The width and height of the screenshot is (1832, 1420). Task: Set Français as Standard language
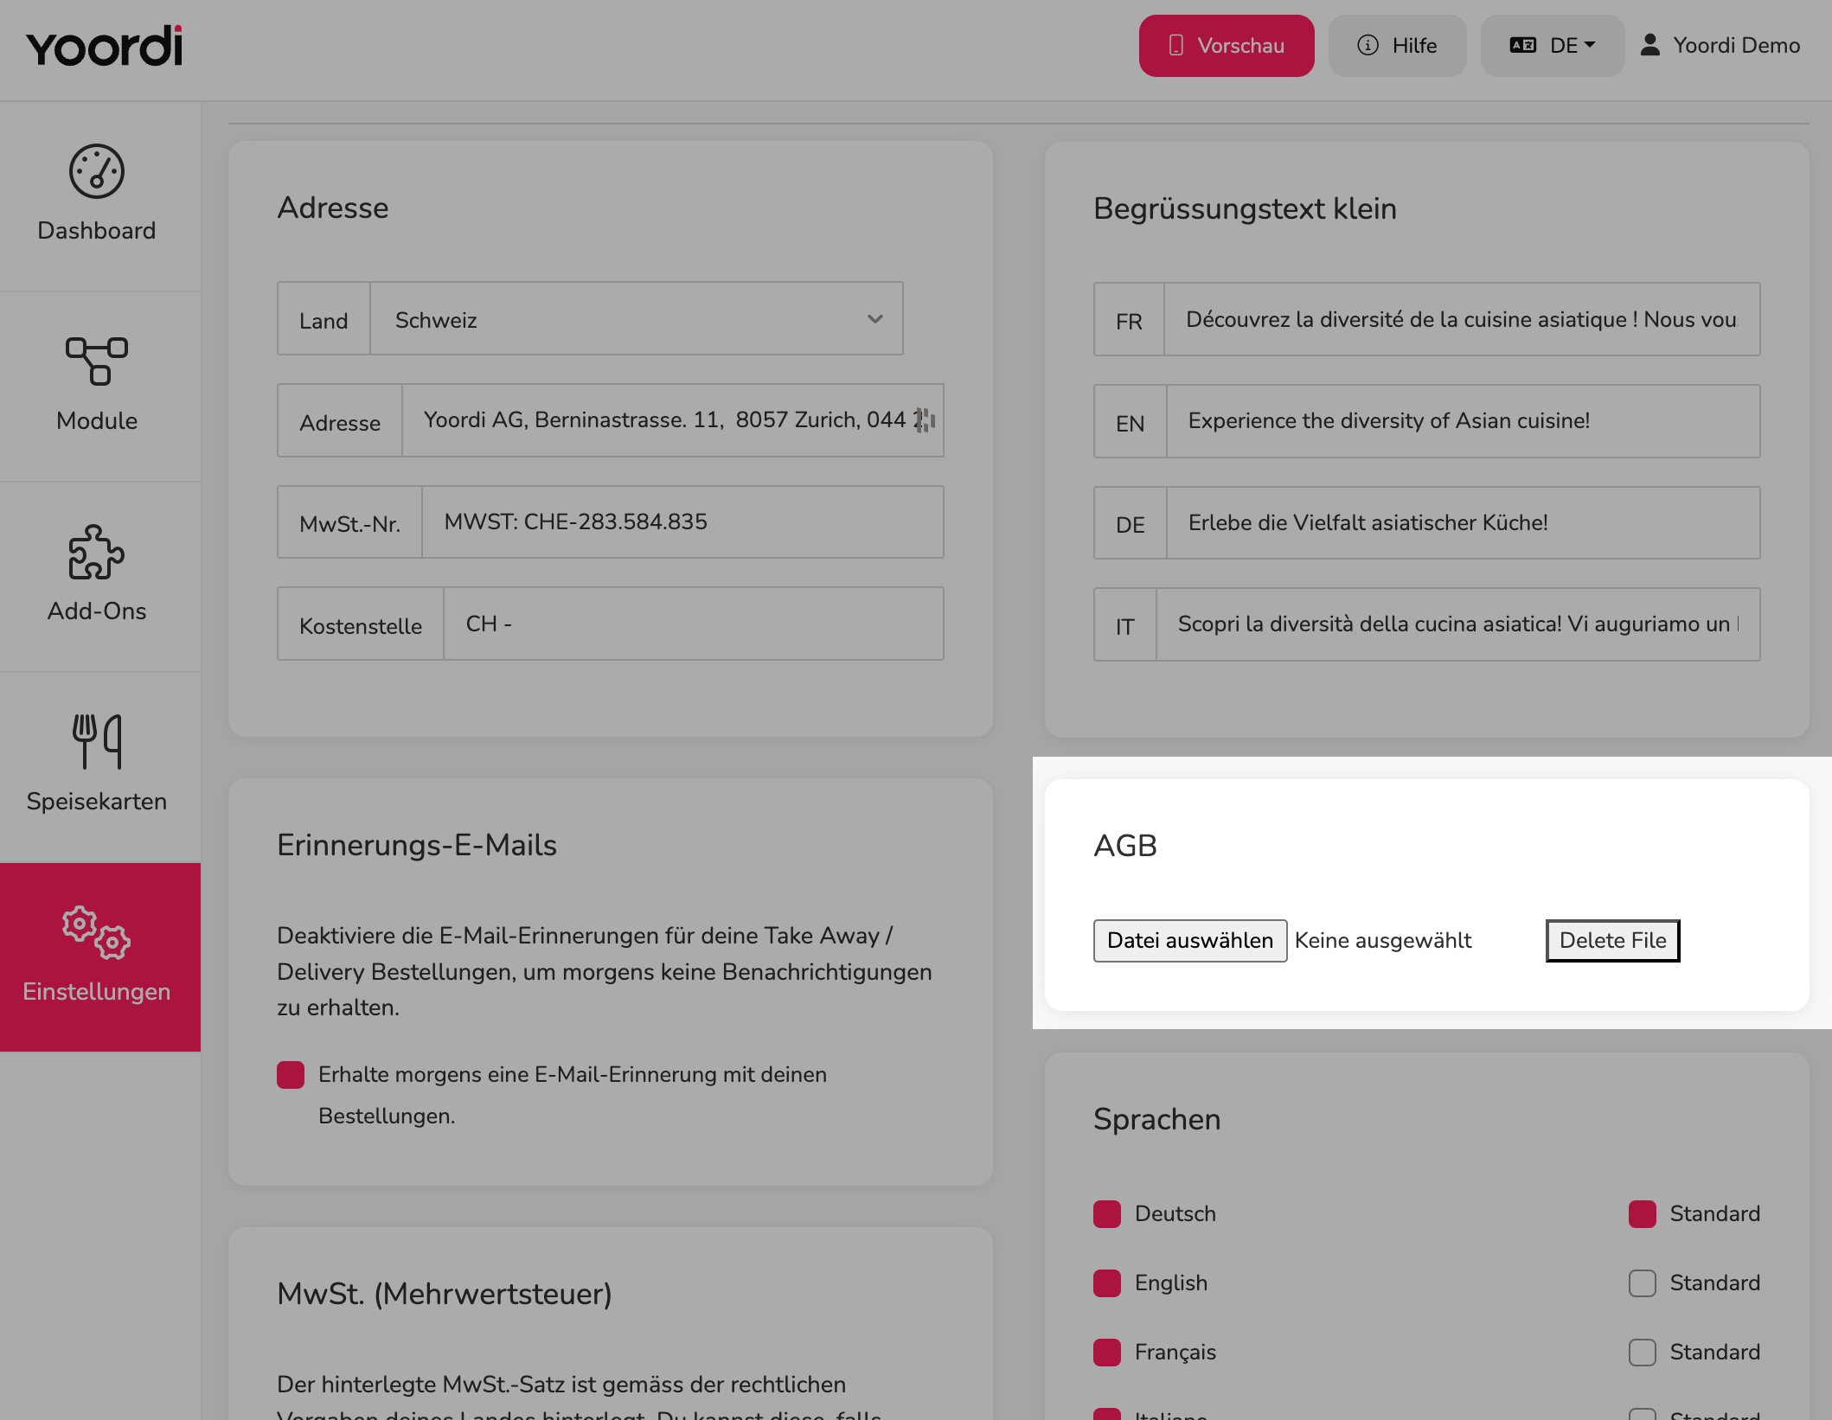pos(1643,1353)
